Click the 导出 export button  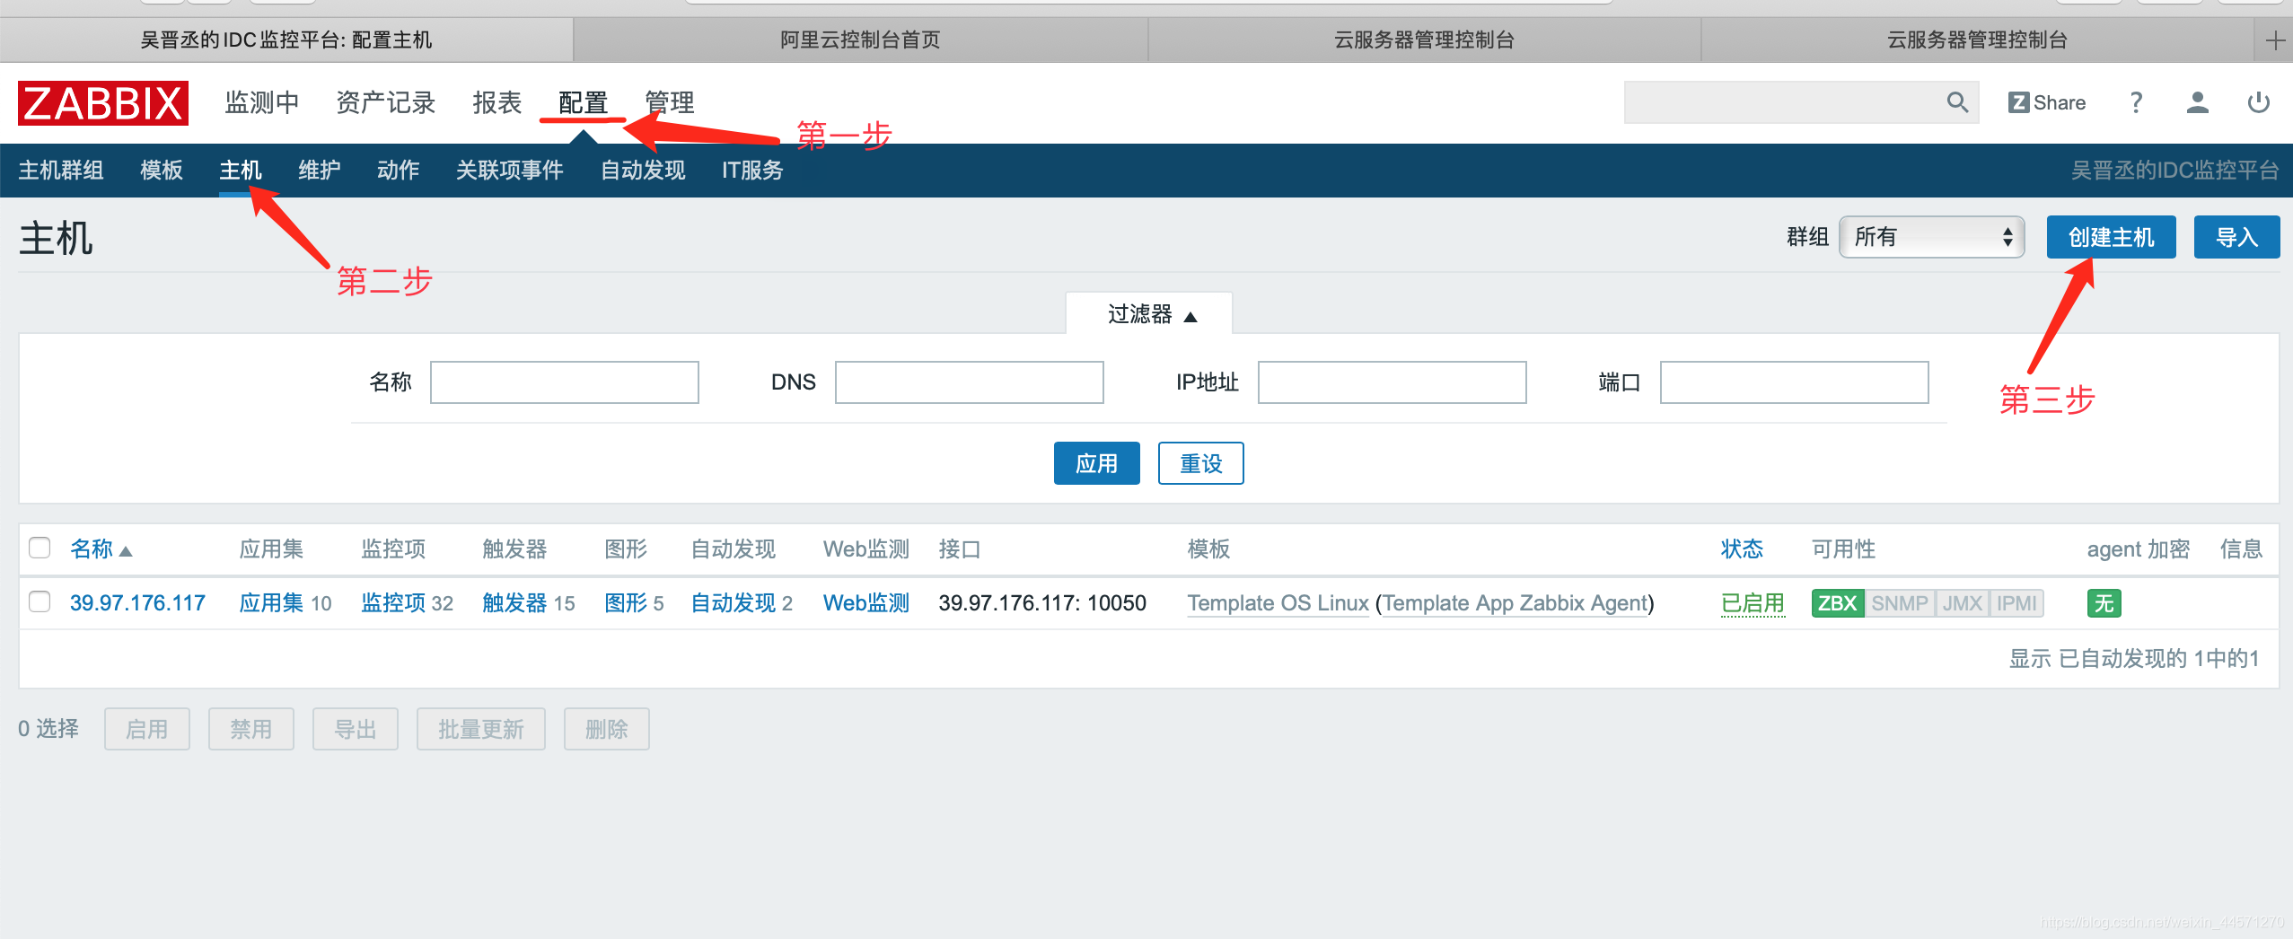pyautogui.click(x=356, y=729)
